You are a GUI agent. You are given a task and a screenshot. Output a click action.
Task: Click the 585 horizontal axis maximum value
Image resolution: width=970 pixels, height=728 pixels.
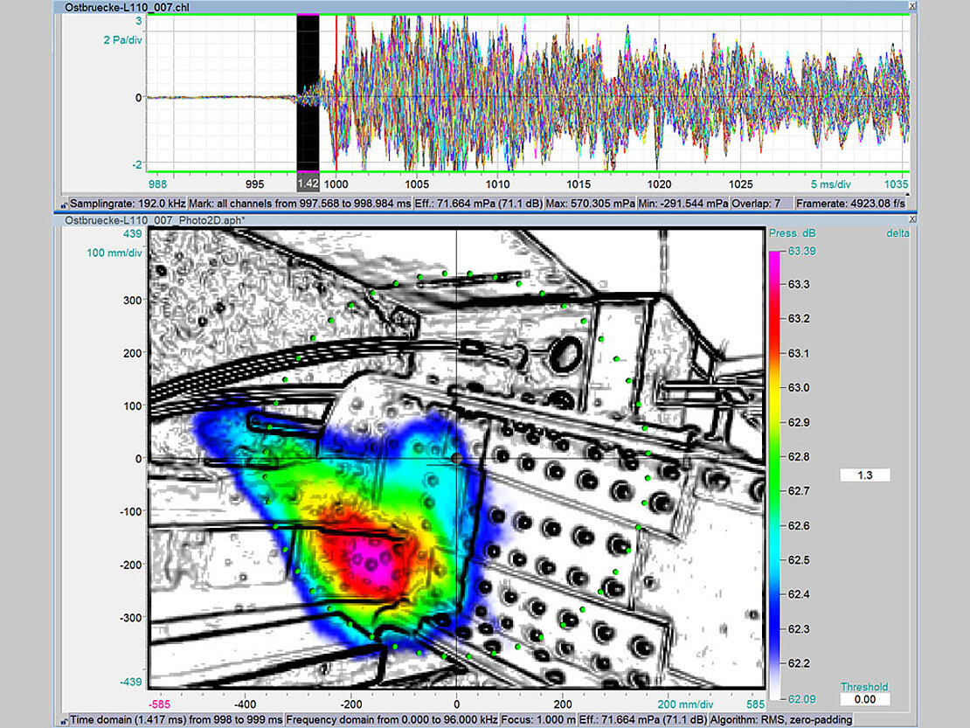point(755,704)
